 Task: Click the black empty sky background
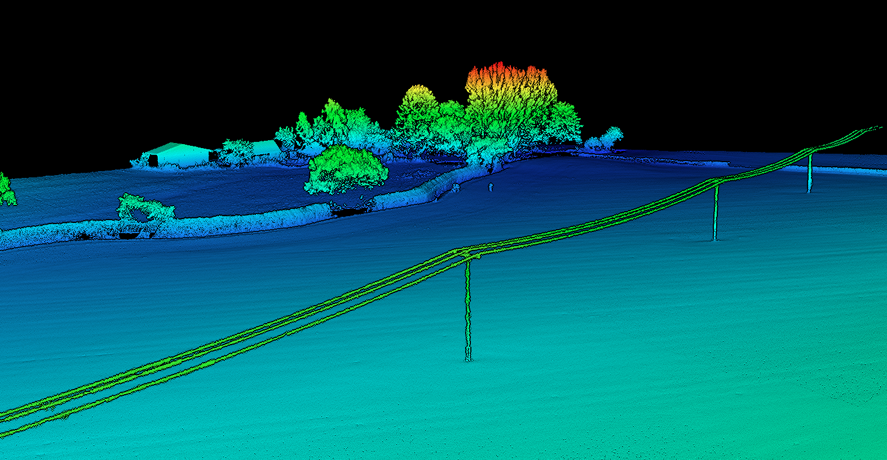coord(226,56)
